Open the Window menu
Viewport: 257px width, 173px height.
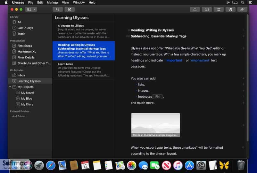tap(79, 3)
